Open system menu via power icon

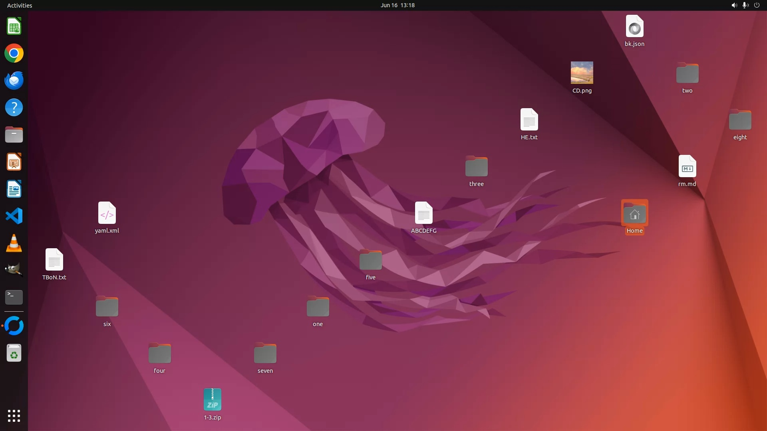coord(757,5)
